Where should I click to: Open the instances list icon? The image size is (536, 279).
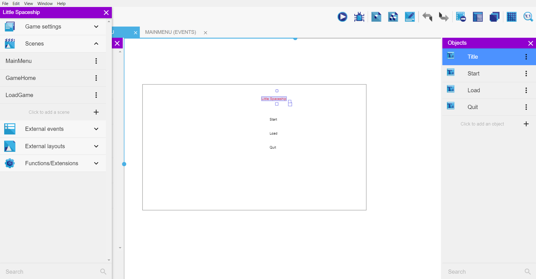[x=478, y=17]
